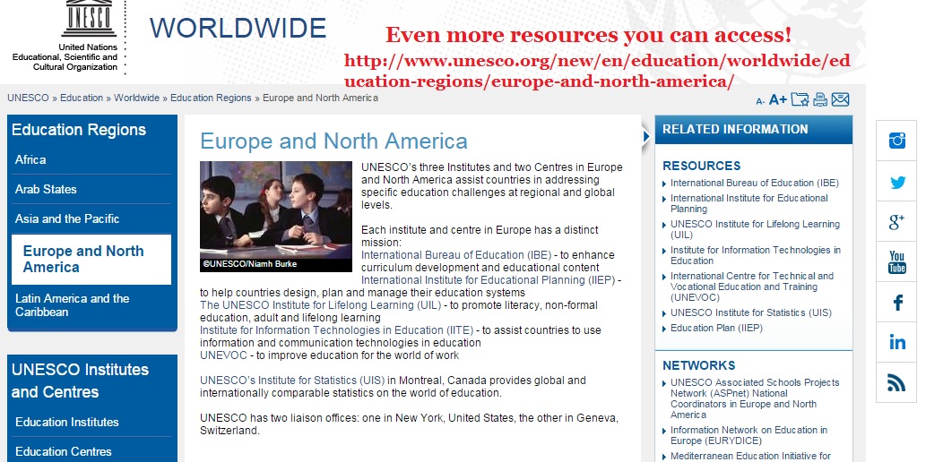Open the LinkedIn social icon
Screen dimensions: 926x462
pyautogui.click(x=896, y=342)
